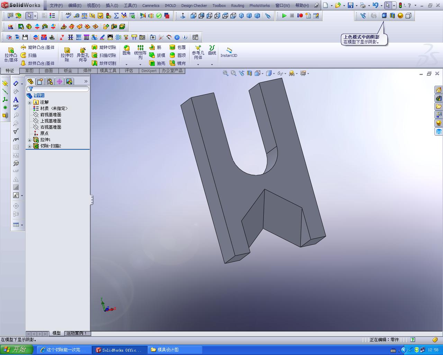
Task: Expand the 注解 annotations tree node
Action: pyautogui.click(x=29, y=102)
